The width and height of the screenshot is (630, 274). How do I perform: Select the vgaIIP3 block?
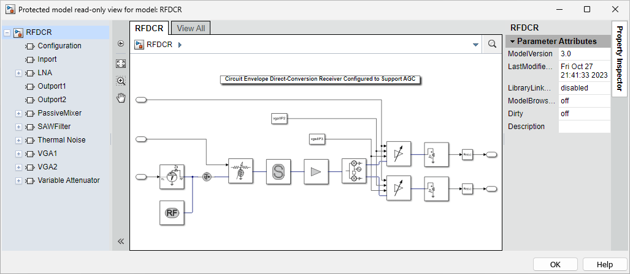tap(317, 139)
